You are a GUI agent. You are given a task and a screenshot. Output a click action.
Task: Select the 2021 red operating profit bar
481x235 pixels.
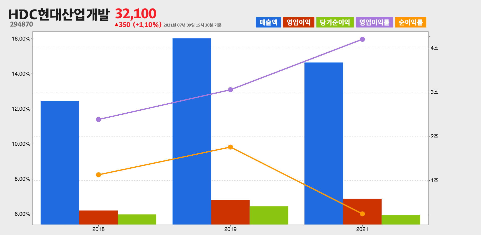pyautogui.click(x=362, y=212)
